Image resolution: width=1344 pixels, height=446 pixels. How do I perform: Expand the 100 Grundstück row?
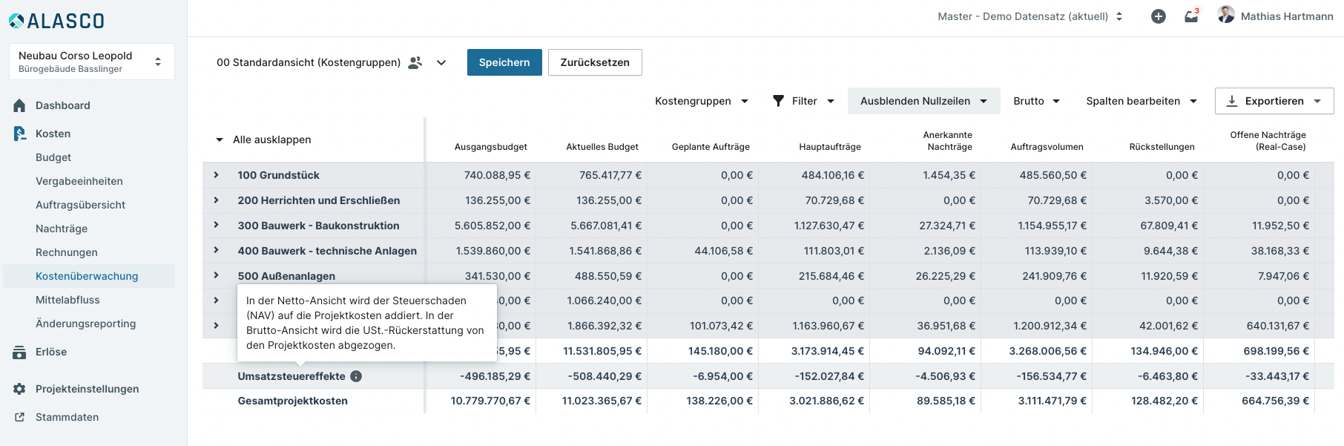click(216, 175)
